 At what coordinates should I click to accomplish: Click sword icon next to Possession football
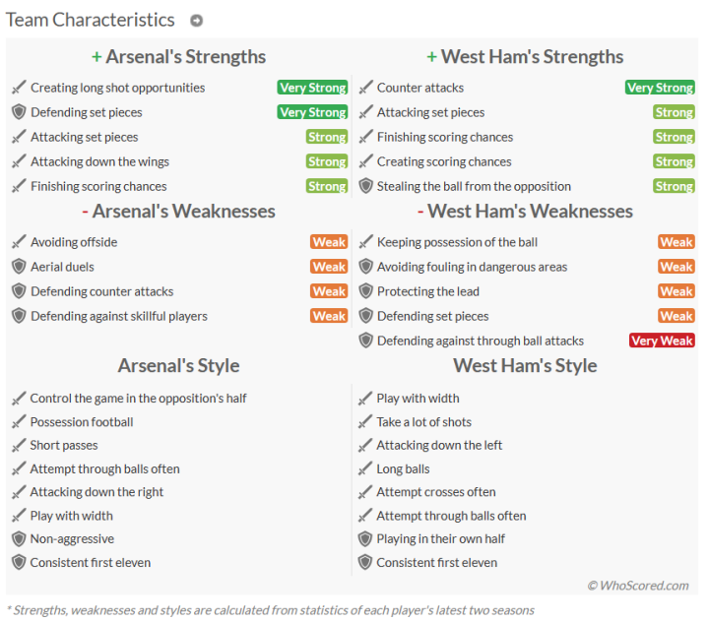tap(18, 422)
